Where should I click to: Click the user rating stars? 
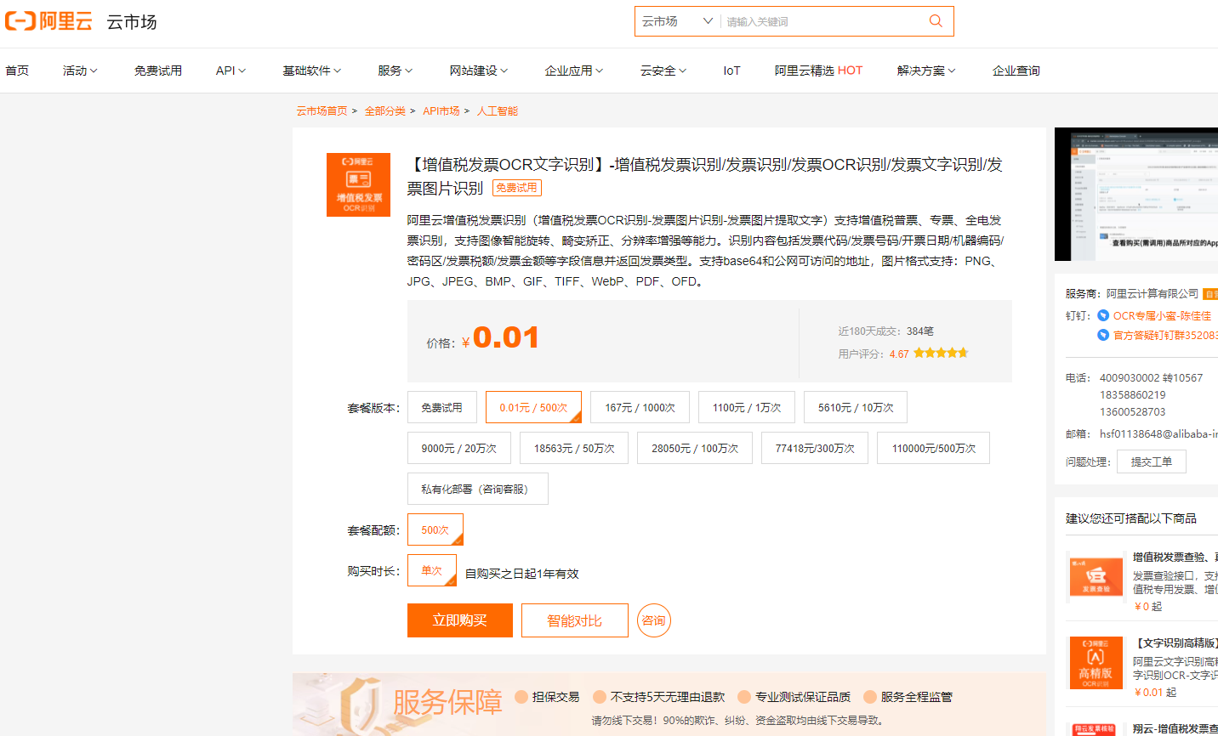tap(941, 353)
